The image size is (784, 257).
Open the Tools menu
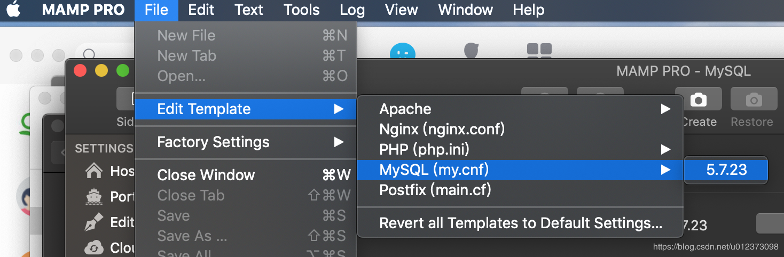[302, 10]
